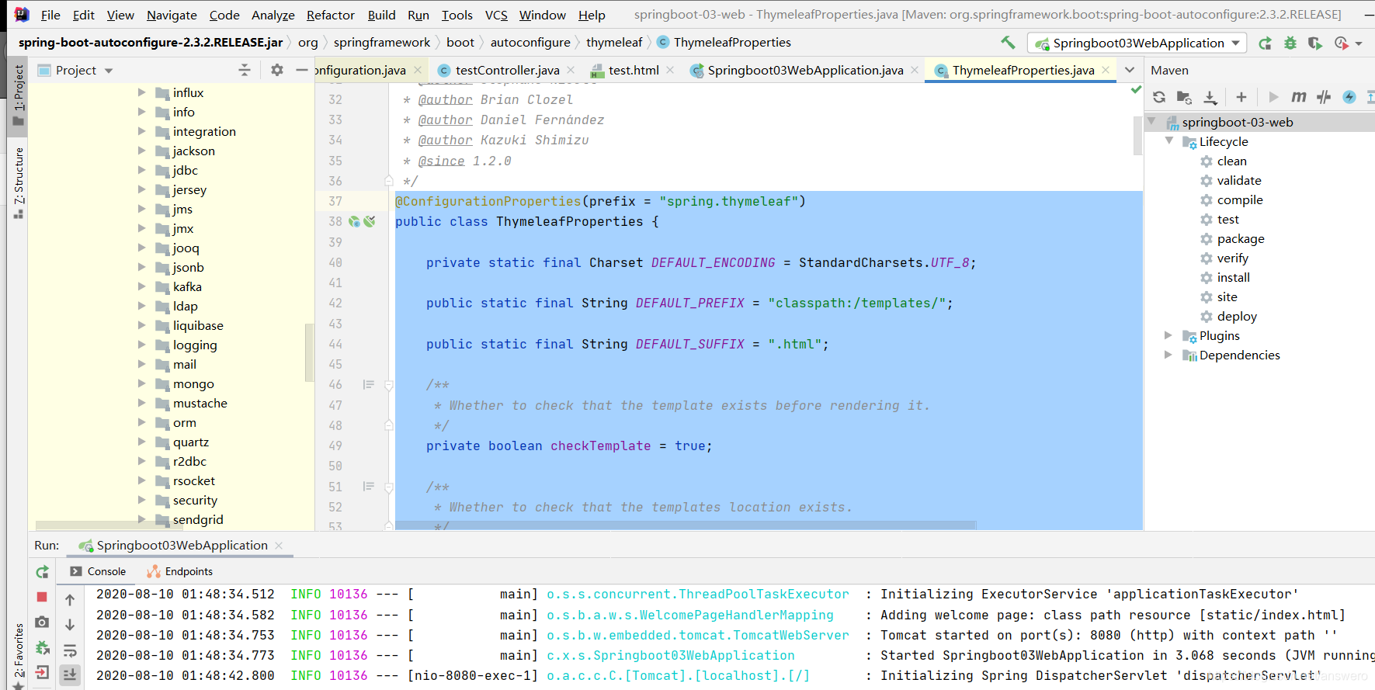Select the Console tab
Screen dimensions: 1375x690
click(99, 572)
